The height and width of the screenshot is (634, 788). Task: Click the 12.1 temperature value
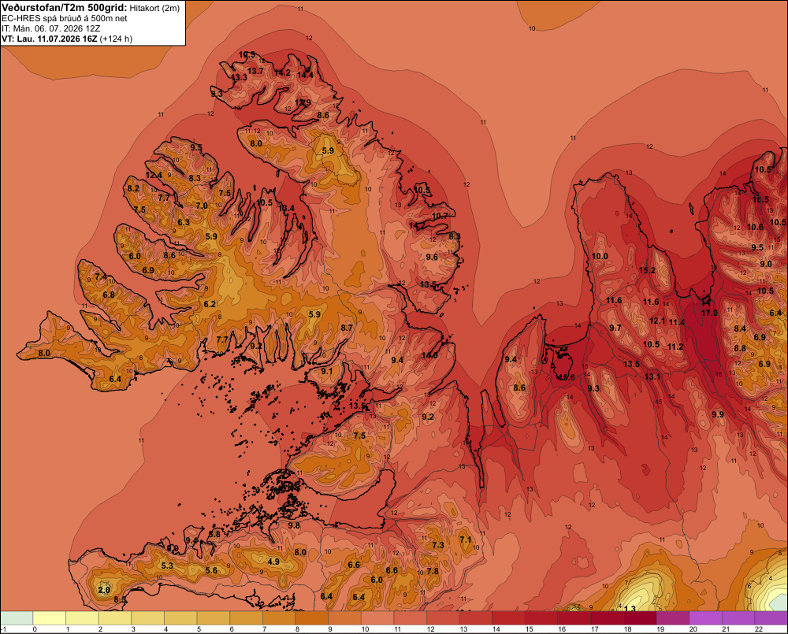point(657,321)
